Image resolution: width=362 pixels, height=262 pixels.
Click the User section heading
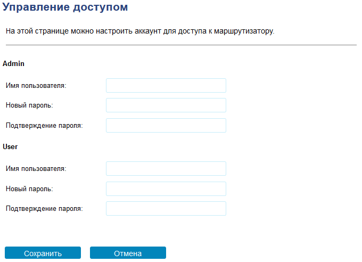(x=11, y=145)
